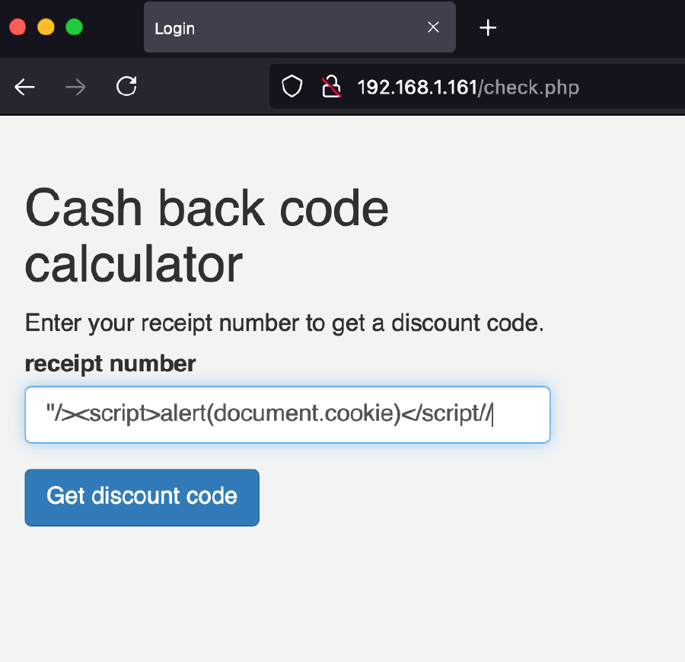Click the red close window button
Image resolution: width=685 pixels, height=662 pixels.
pos(18,27)
